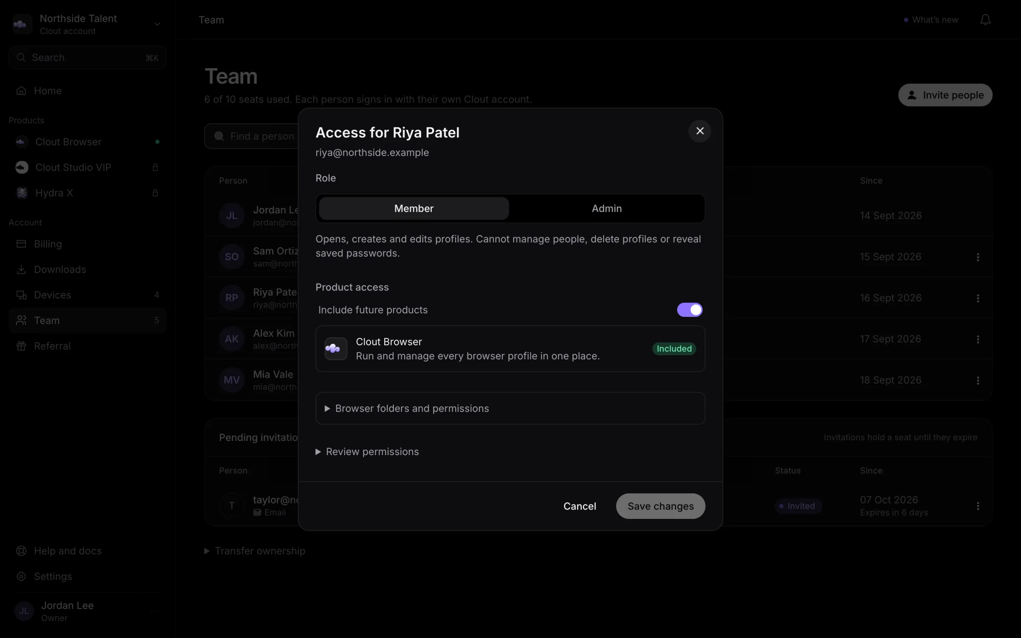Click the 16 Sept 2026 date cell
Screen dimensions: 1021x638
click(x=891, y=298)
